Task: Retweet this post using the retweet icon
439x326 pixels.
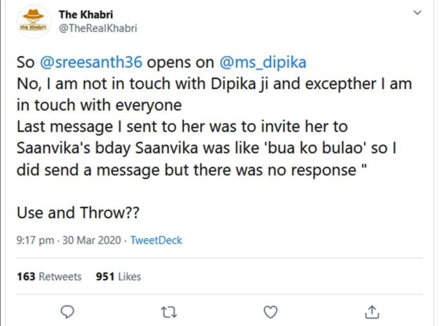Action: [169, 312]
